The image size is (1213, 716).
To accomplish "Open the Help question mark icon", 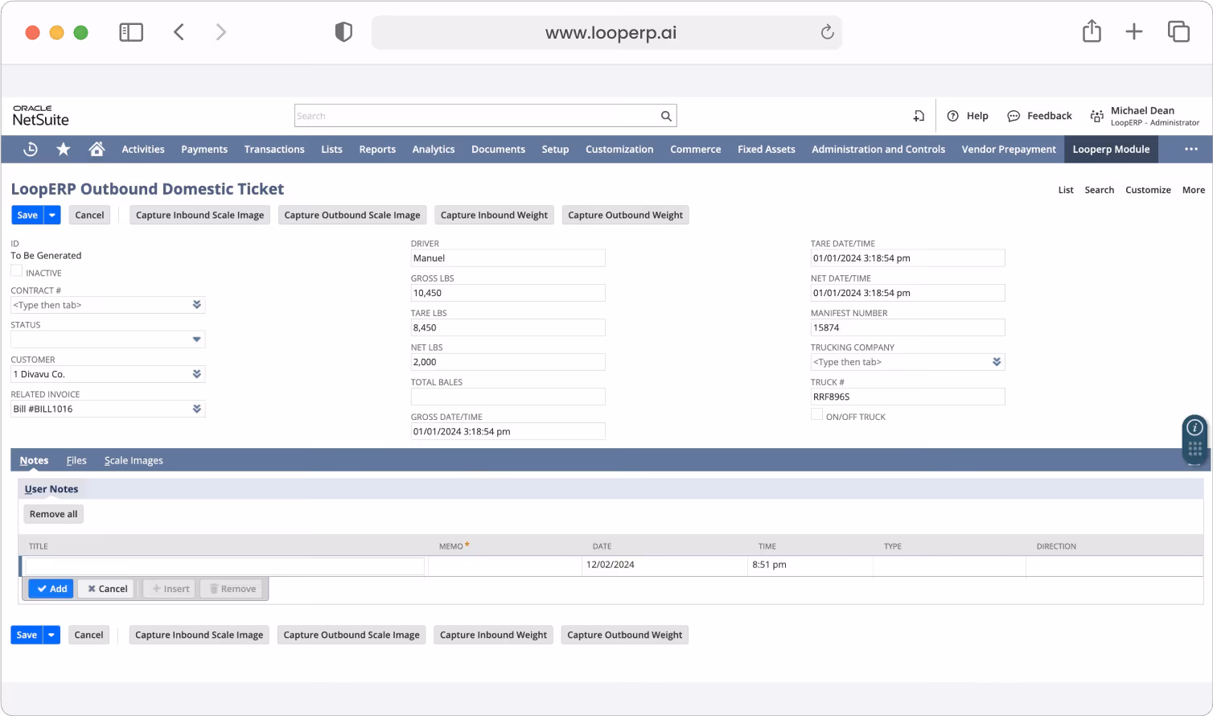I will click(x=953, y=116).
